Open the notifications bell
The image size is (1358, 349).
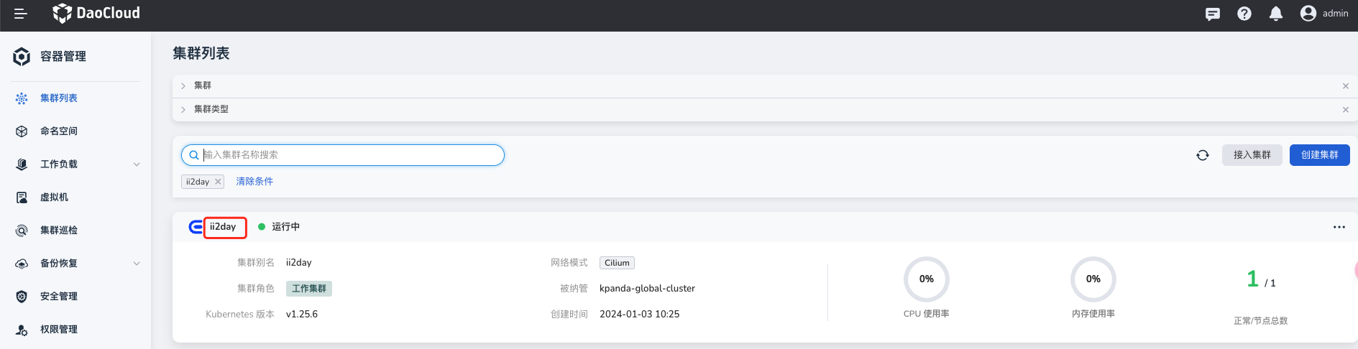click(x=1276, y=14)
